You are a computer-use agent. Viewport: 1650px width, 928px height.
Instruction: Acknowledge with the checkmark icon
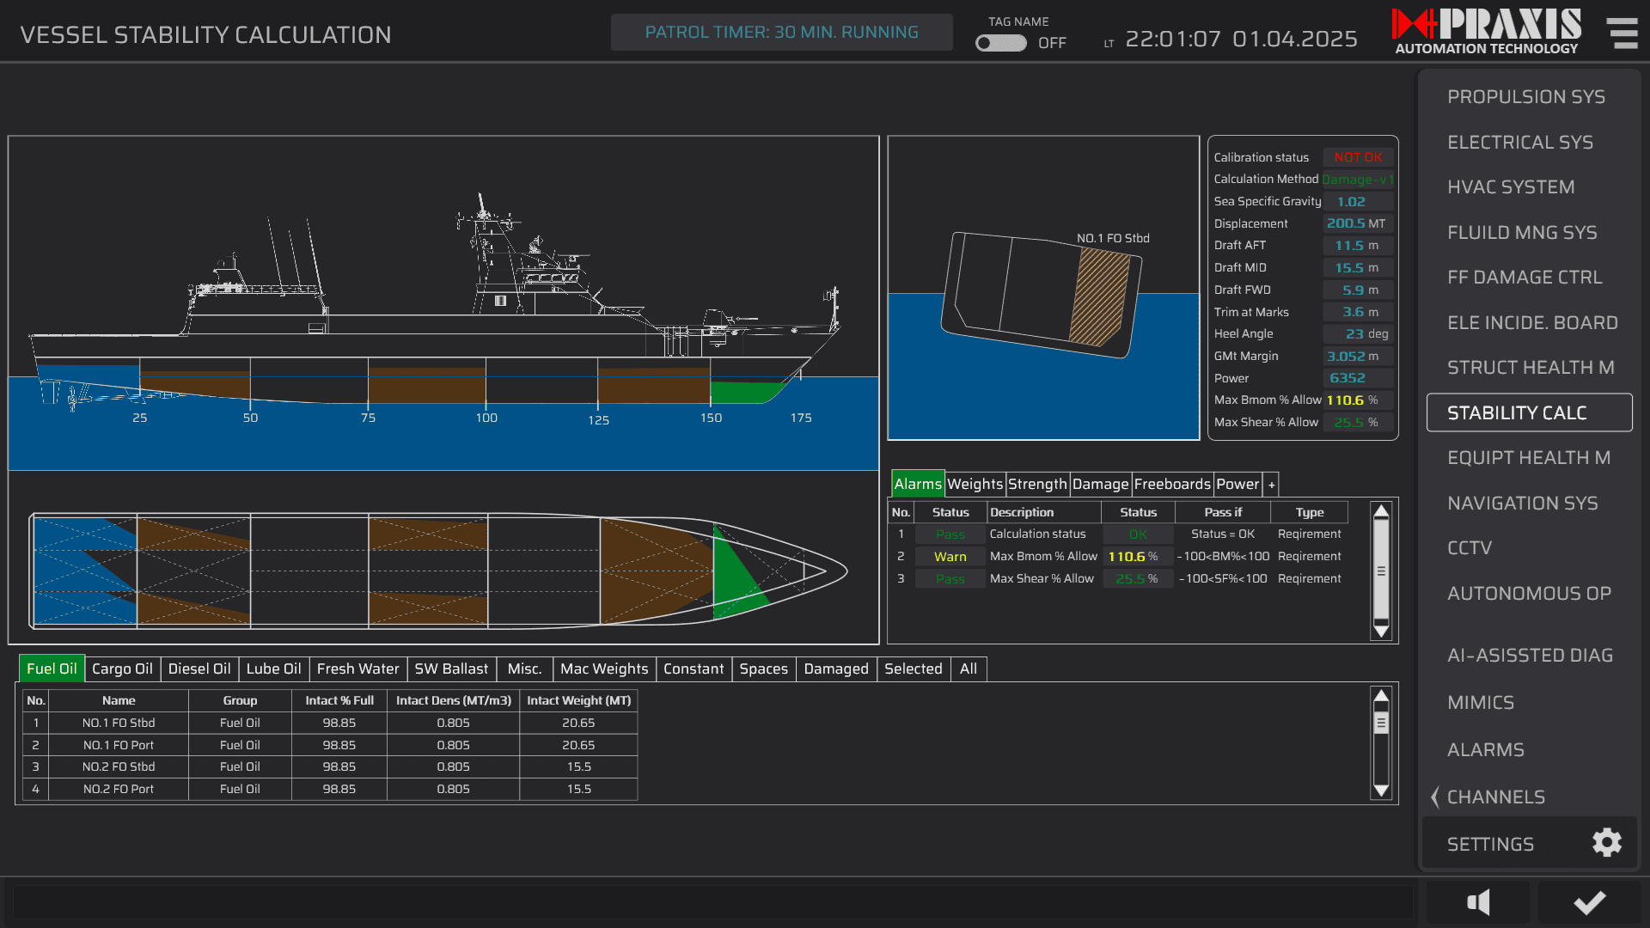[1589, 902]
